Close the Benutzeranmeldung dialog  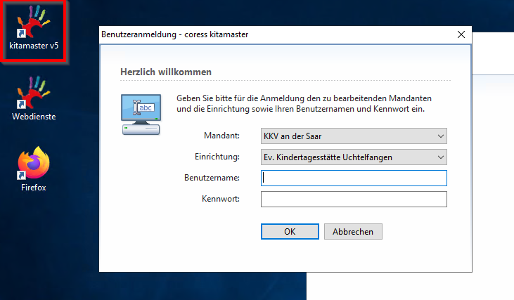tap(461, 34)
